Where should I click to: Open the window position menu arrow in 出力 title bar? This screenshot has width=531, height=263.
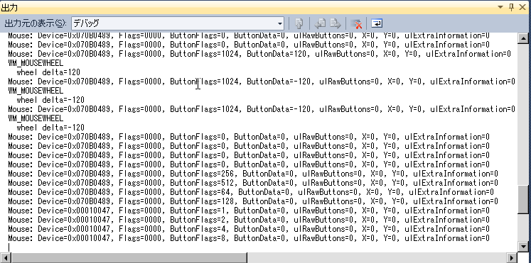[x=500, y=7]
